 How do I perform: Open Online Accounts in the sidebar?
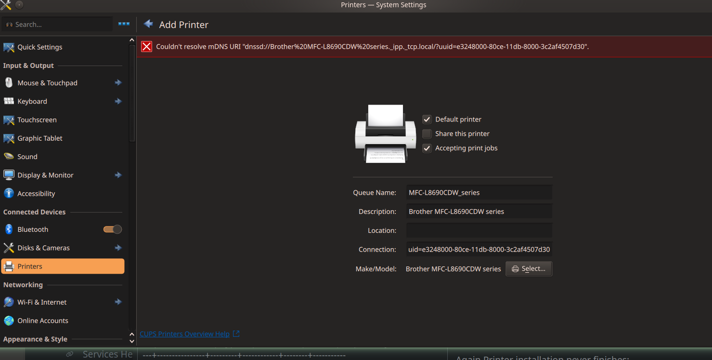click(63, 320)
